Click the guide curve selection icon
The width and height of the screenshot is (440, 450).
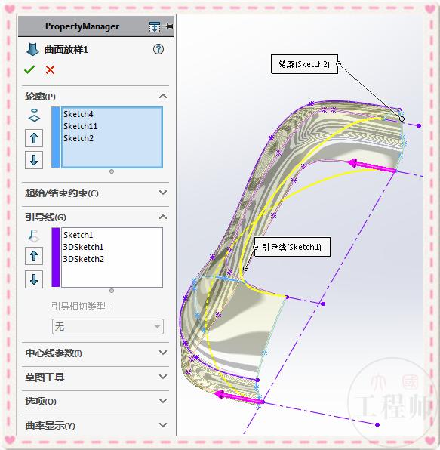pyautogui.click(x=34, y=236)
